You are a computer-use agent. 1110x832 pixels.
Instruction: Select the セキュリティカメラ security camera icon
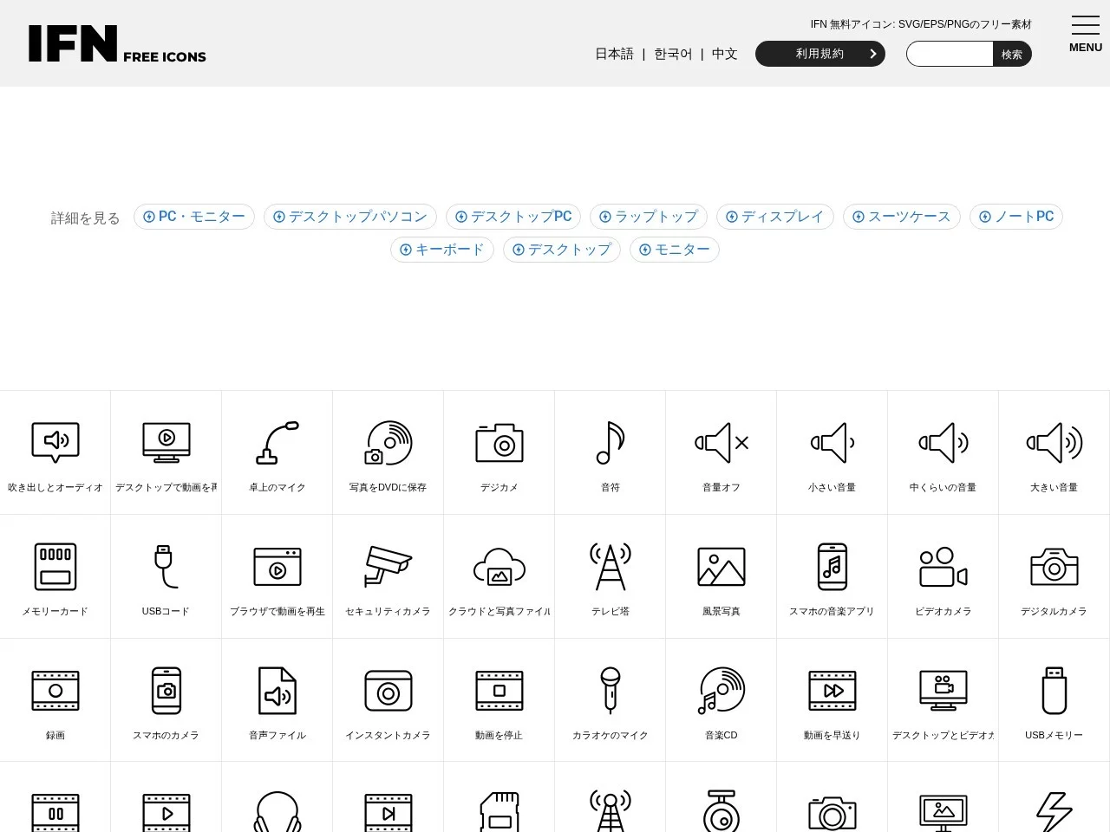[388, 567]
